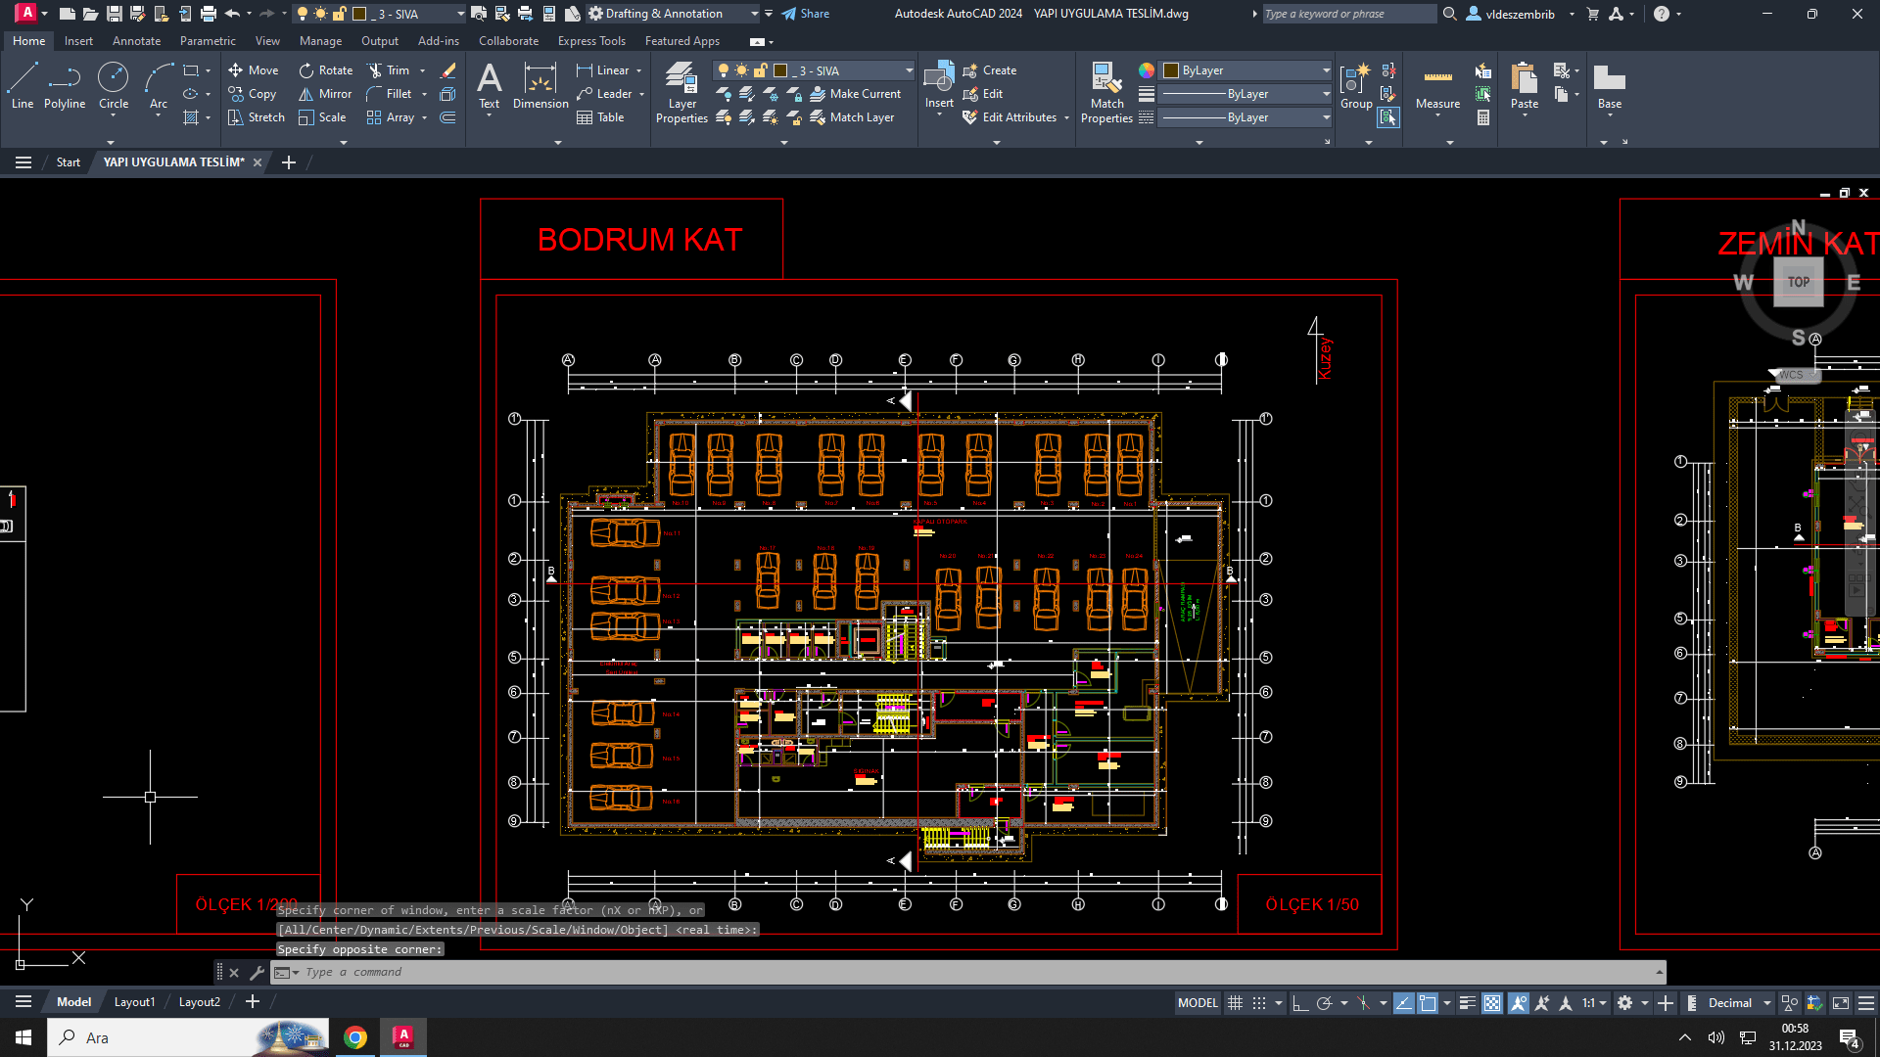The height and width of the screenshot is (1057, 1880).
Task: Switch to the Annotate ribbon tab
Action: (x=136, y=41)
